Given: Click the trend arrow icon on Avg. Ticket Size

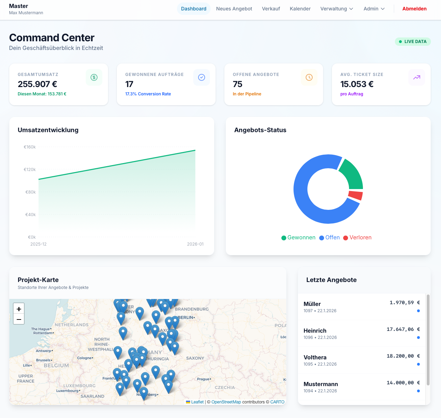Looking at the screenshot, I should coord(417,77).
